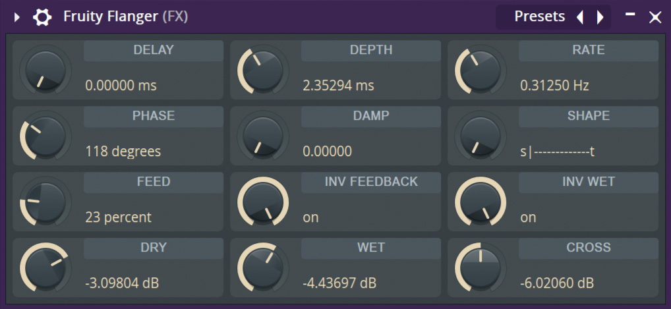
Task: Click the 0.00000 ms delay value
Action: click(x=121, y=86)
